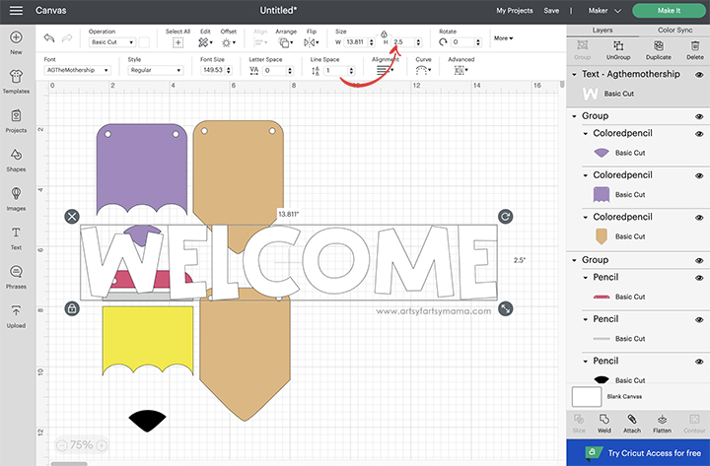This screenshot has width=710, height=466.
Task: Open the Arrange options
Action: [286, 42]
